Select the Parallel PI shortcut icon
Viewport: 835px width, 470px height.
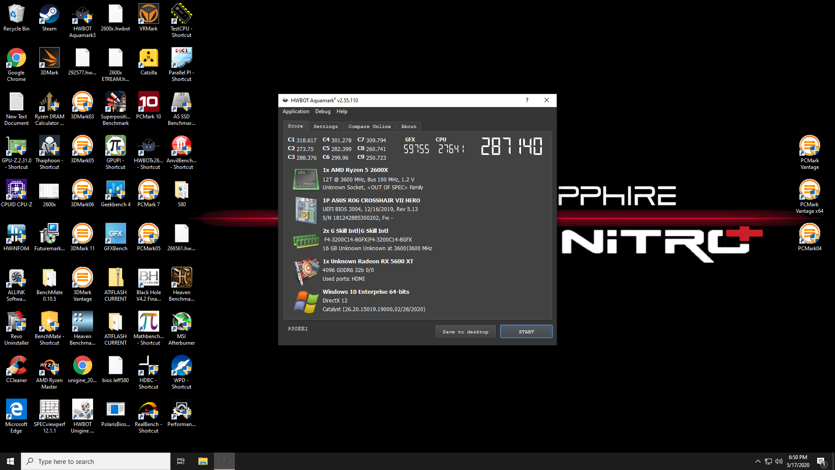[x=181, y=65]
